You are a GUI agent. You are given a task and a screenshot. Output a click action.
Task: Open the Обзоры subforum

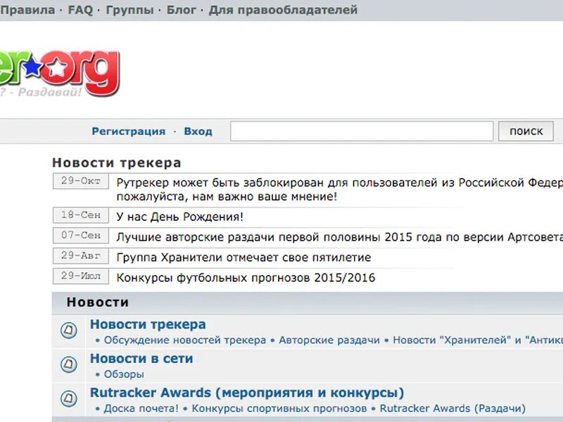[124, 374]
